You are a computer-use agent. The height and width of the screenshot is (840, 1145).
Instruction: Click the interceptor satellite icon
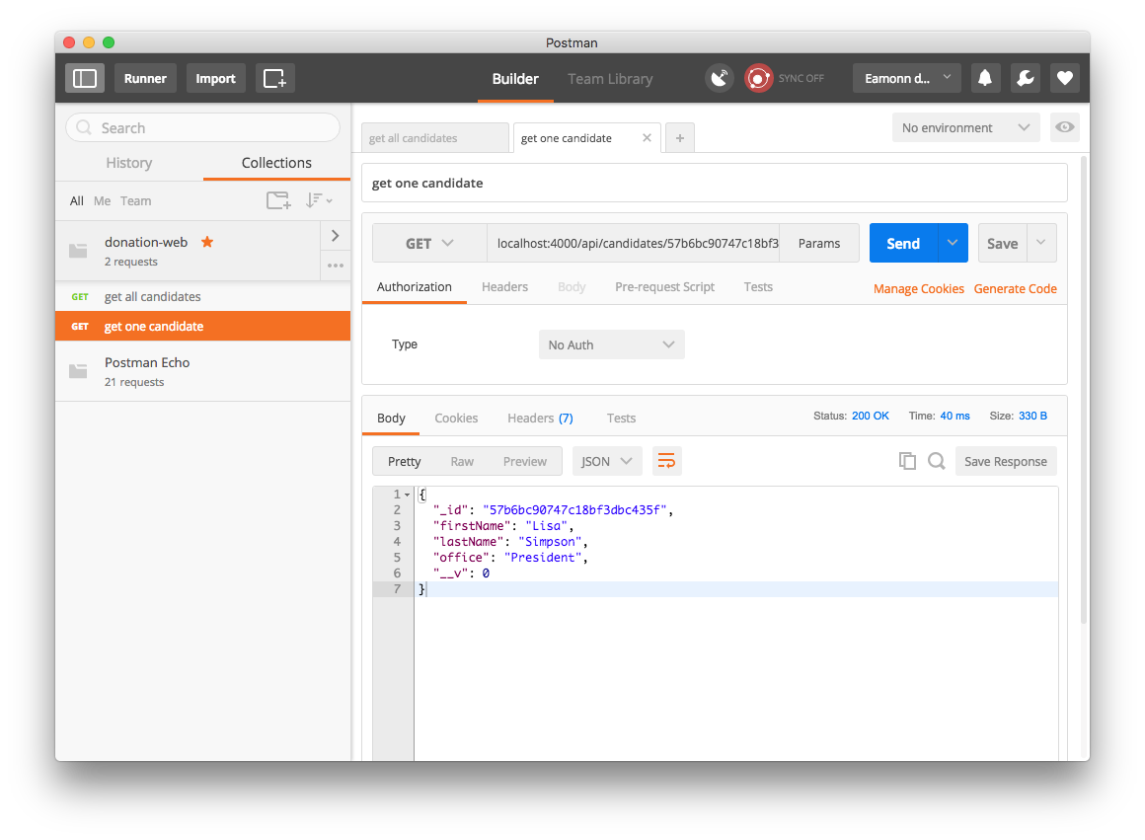point(720,78)
